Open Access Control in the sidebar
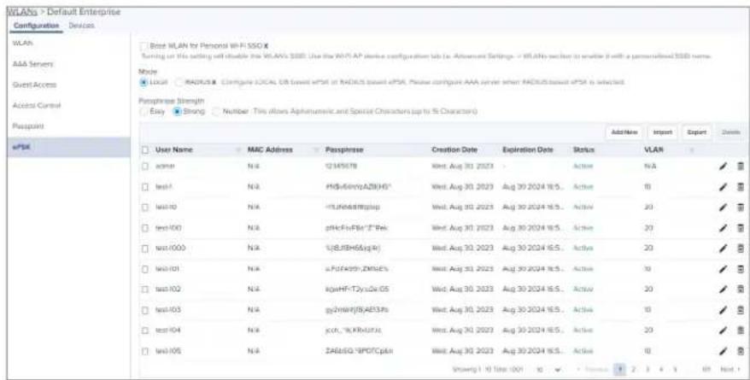The height and width of the screenshot is (380, 750). pos(35,105)
